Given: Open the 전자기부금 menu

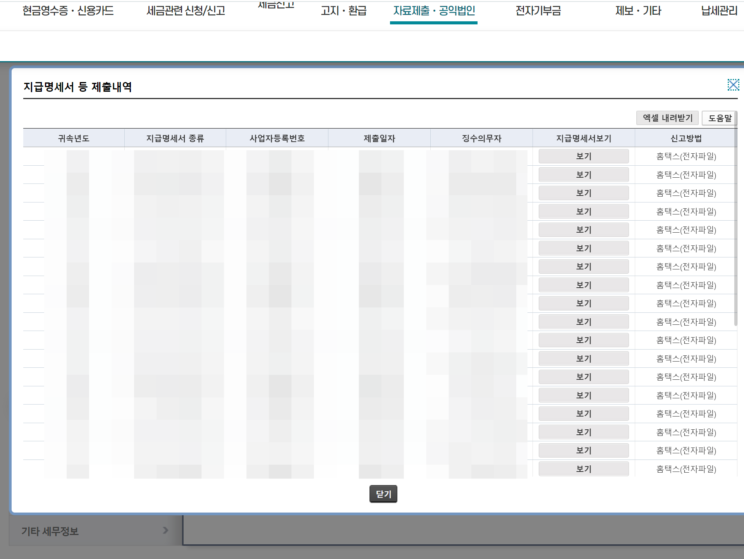Looking at the screenshot, I should [538, 11].
